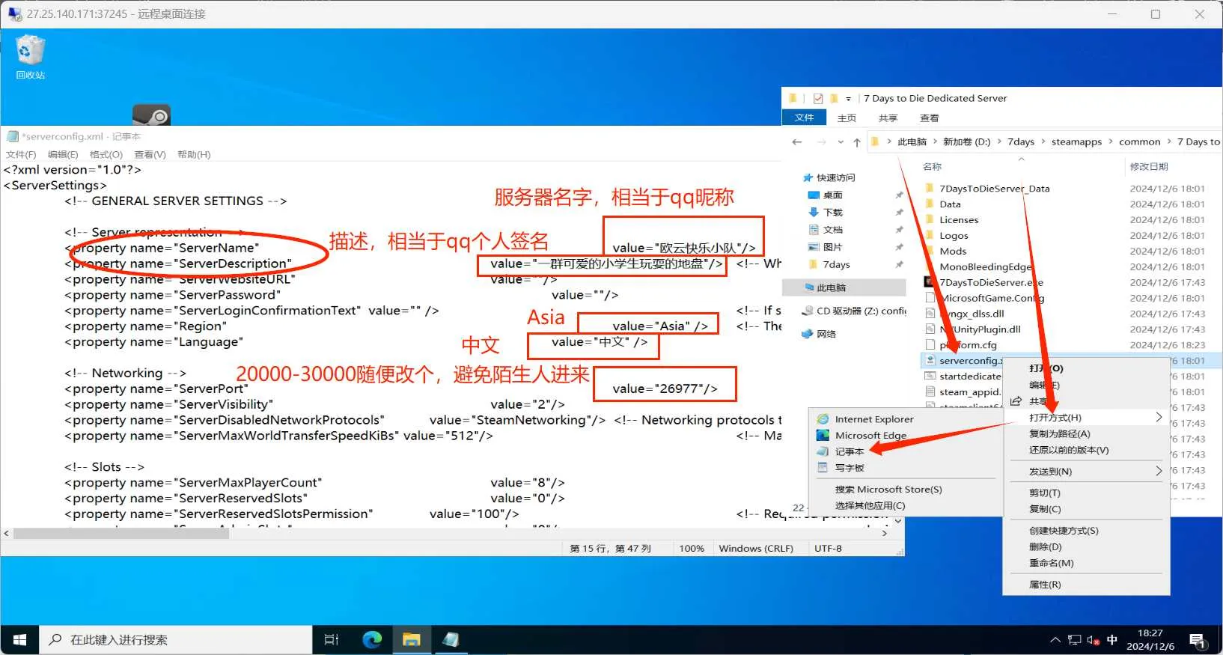Screen dimensions: 1223x655
Task: Open Notepad 查看(V) menu
Action: 150,155
